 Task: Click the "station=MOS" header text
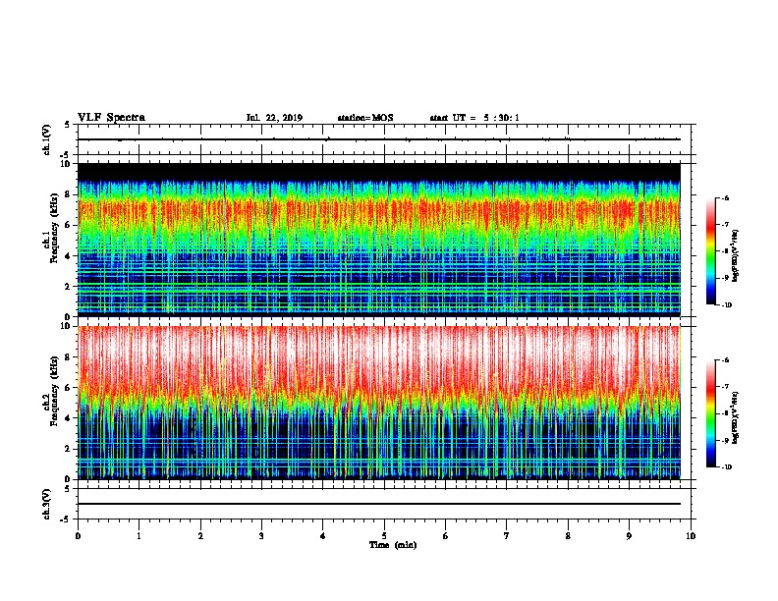pos(365,118)
